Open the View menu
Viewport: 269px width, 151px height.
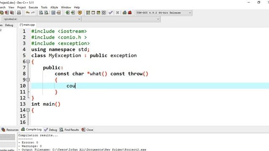click(x=11, y=8)
